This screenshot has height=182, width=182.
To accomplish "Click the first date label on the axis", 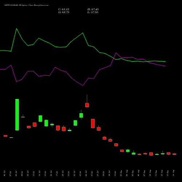I will (x=5, y=174).
